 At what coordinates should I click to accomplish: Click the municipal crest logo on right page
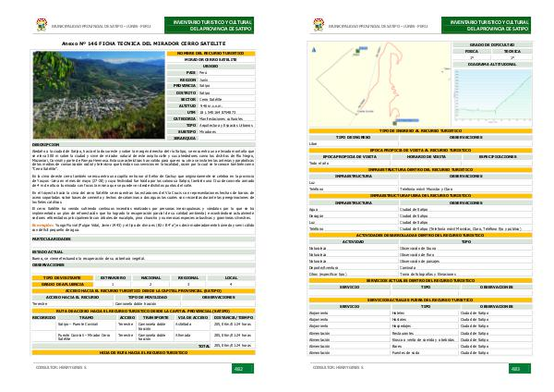(x=319, y=25)
